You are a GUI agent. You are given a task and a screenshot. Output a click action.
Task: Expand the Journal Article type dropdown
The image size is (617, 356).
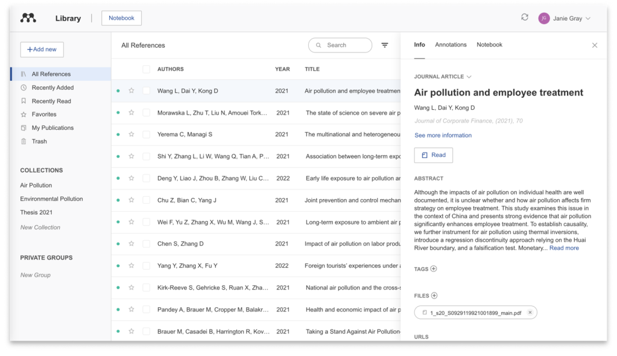pyautogui.click(x=469, y=77)
